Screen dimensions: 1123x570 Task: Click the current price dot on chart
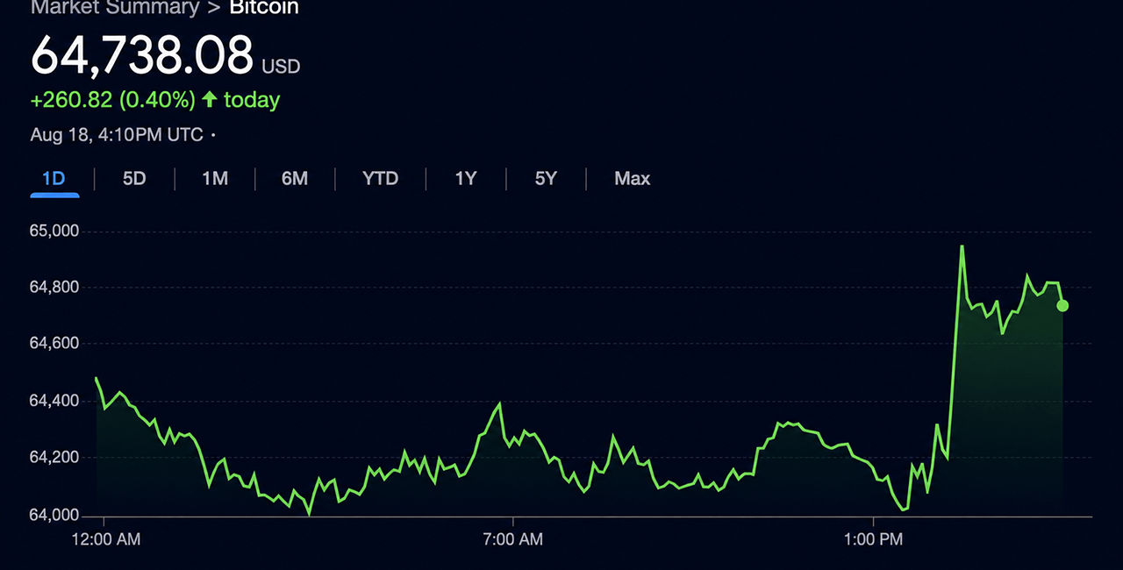coord(1062,306)
